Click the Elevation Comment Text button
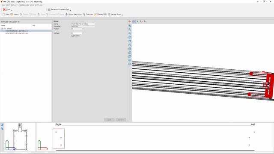The width and height of the screenshot is (274, 154). (58, 9)
